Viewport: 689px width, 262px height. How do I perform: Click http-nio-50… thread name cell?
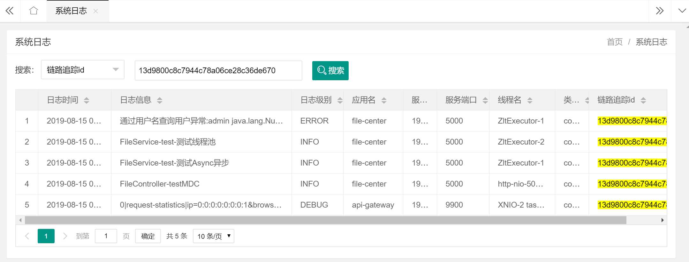[x=522, y=184]
